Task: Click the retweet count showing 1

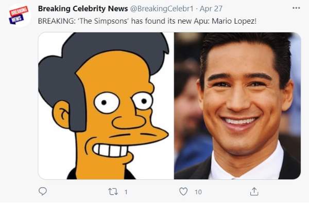Action: [126, 192]
